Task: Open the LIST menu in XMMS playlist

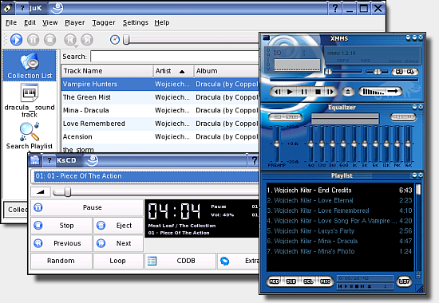Action: (x=404, y=281)
